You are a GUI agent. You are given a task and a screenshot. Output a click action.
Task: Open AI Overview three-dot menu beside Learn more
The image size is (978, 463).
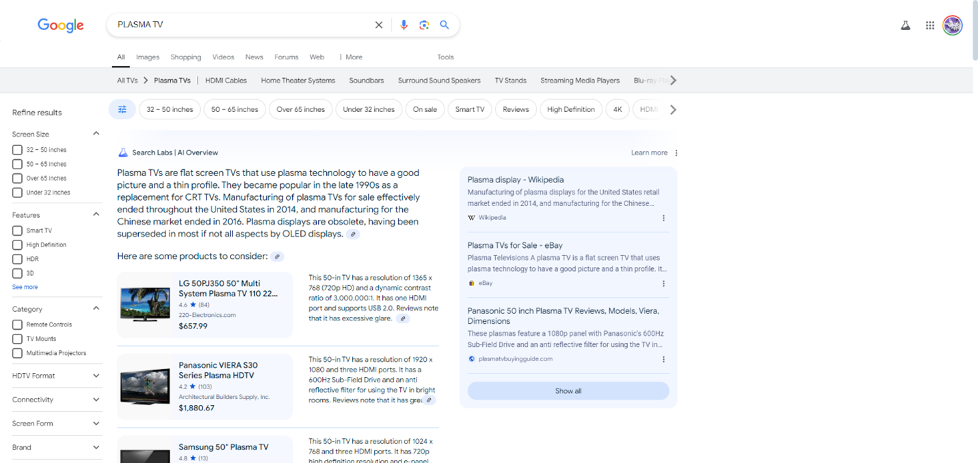pos(676,153)
